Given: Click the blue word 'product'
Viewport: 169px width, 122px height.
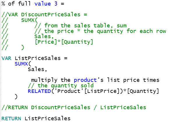Looking at the screenshot, I should 85,80.
